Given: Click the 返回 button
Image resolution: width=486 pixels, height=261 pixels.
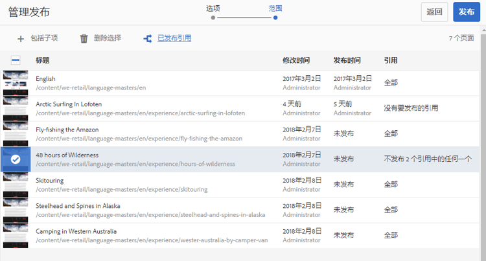Looking at the screenshot, I should pos(434,12).
